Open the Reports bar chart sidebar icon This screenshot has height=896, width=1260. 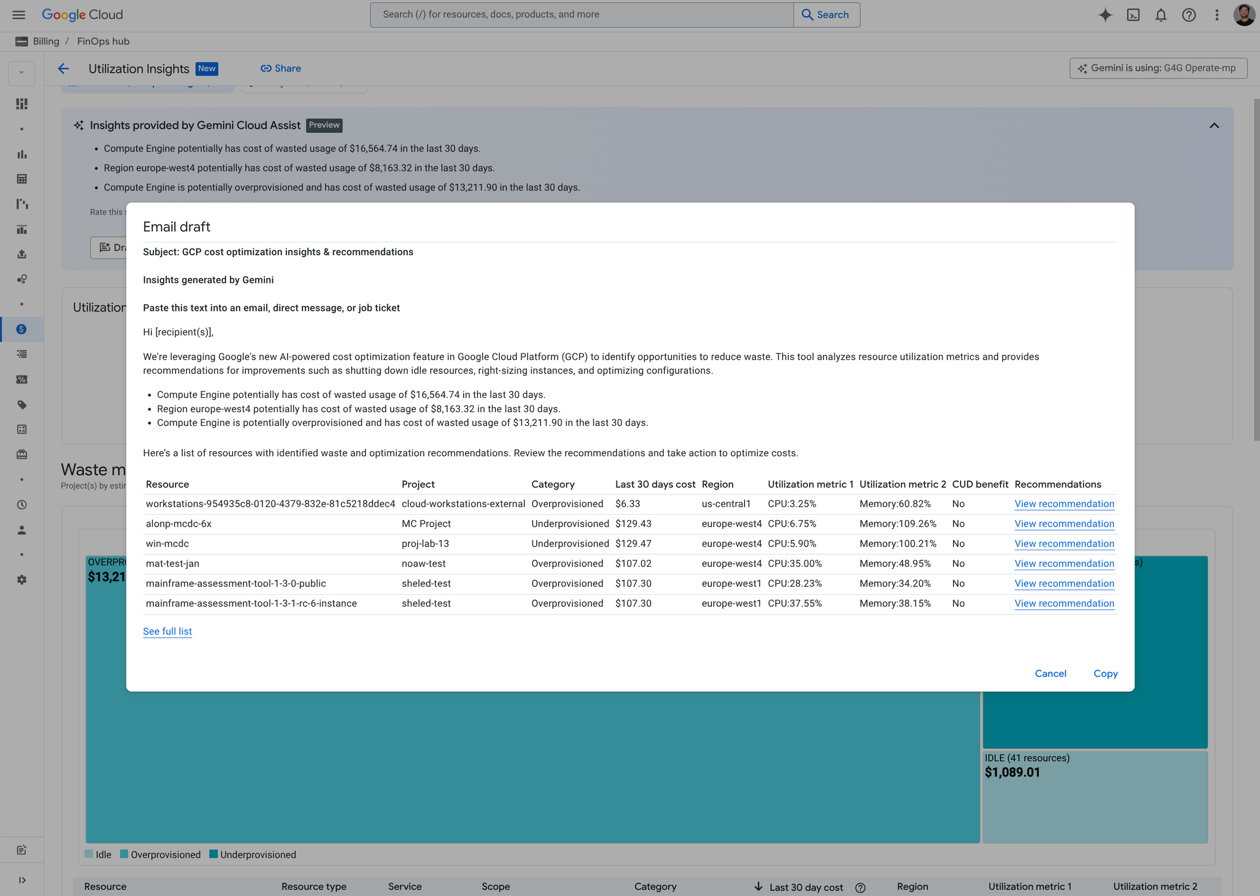click(22, 154)
